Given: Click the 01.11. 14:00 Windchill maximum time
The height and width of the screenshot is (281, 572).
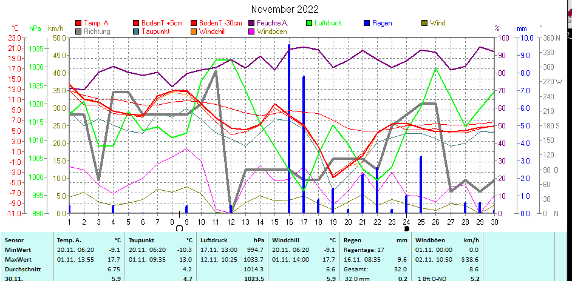Looking at the screenshot, I should (291, 260).
